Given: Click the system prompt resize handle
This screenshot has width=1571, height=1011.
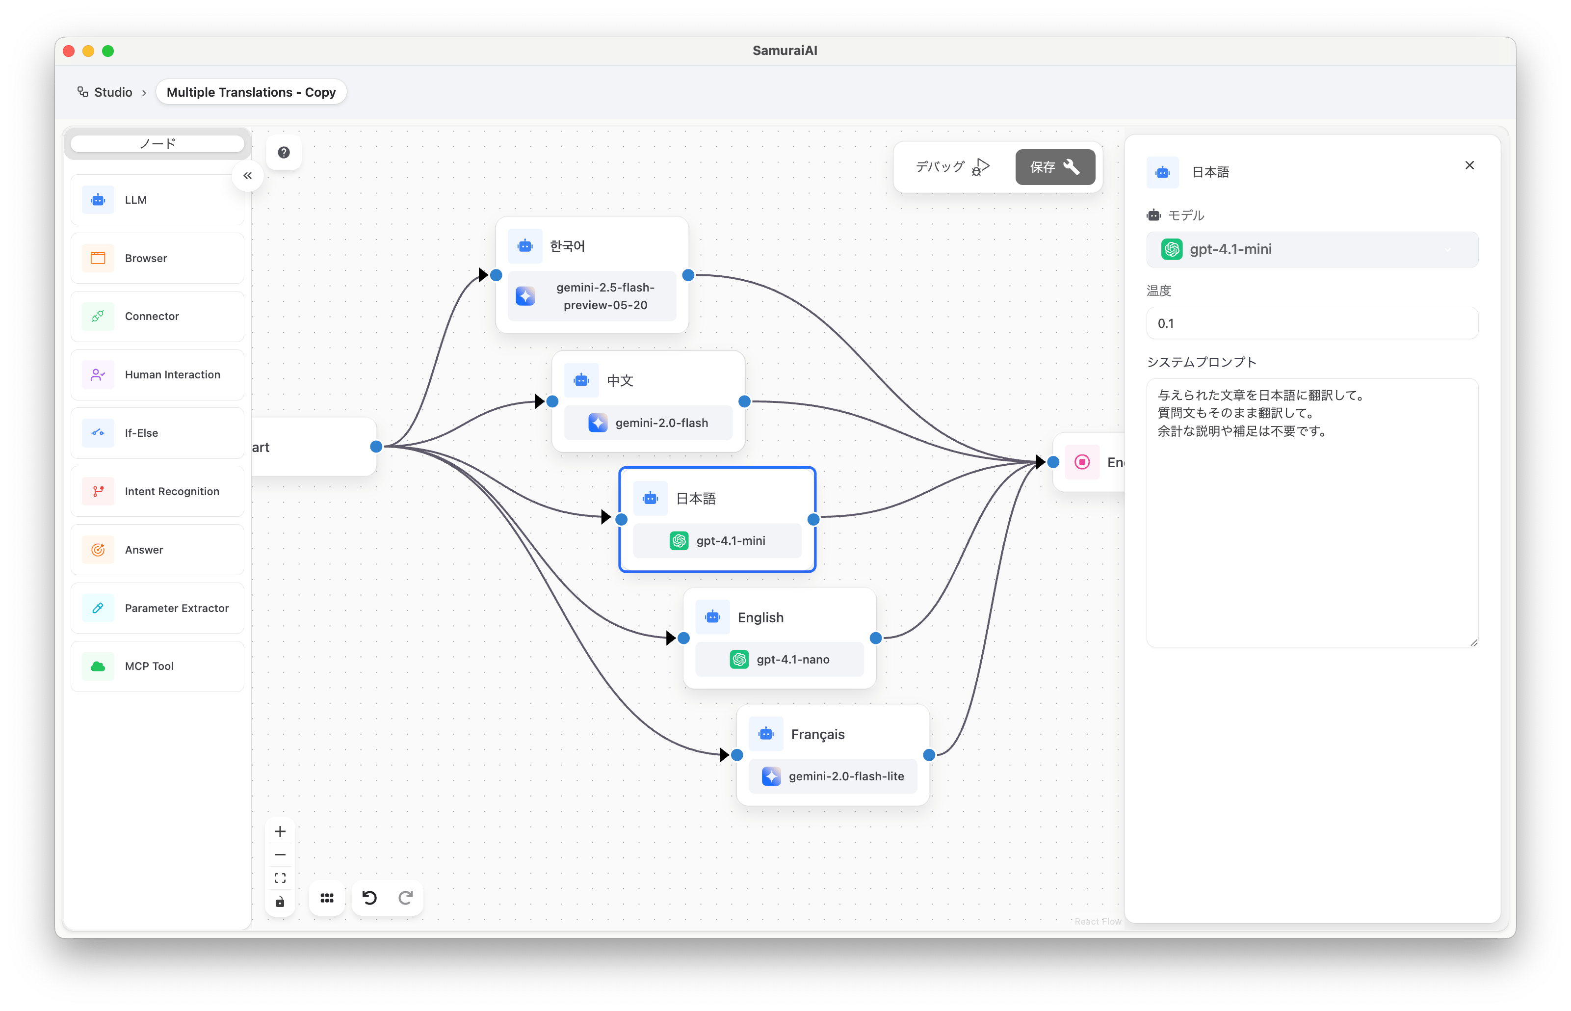Looking at the screenshot, I should pyautogui.click(x=1473, y=642).
